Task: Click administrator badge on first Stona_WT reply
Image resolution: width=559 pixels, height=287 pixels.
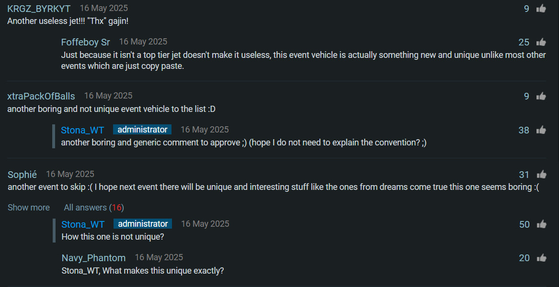Action: tap(142, 130)
